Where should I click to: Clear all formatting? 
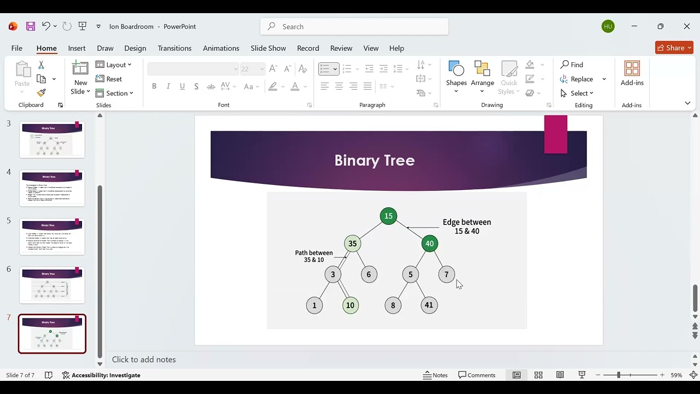[x=302, y=69]
